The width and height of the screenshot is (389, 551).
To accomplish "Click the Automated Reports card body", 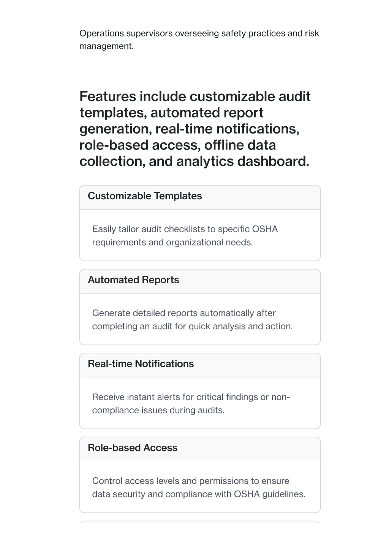I will coord(200,319).
